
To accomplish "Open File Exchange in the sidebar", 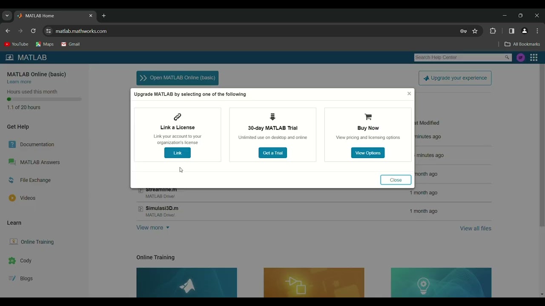I will 35,180.
